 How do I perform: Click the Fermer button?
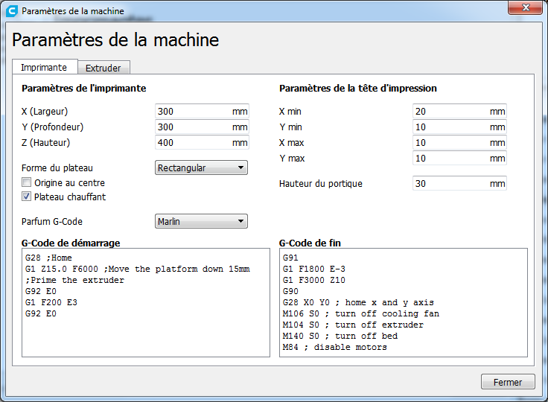click(x=508, y=382)
